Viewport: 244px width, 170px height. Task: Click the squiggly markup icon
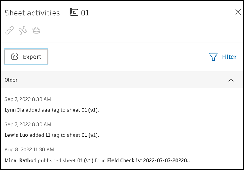(x=23, y=30)
